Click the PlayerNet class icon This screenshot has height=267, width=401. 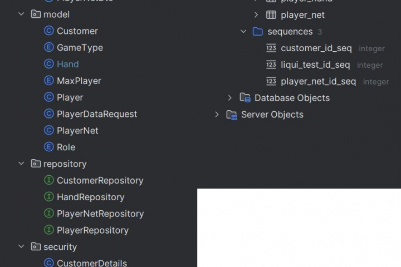49,130
